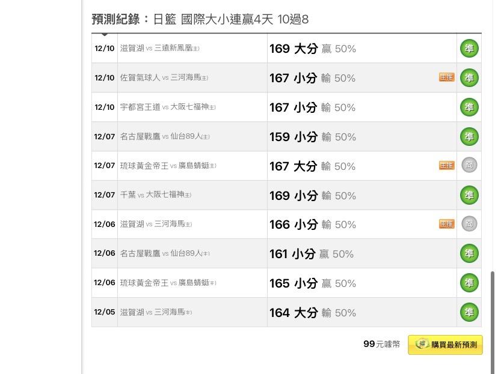Click 準 icon on the 165 小分 row
The width and height of the screenshot is (498, 374).
click(x=469, y=283)
